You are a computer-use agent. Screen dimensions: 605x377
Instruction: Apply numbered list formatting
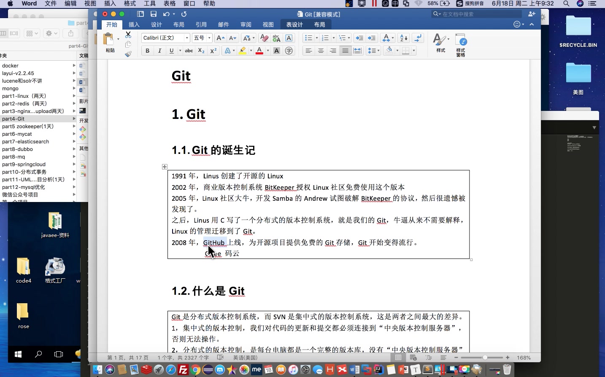point(325,38)
